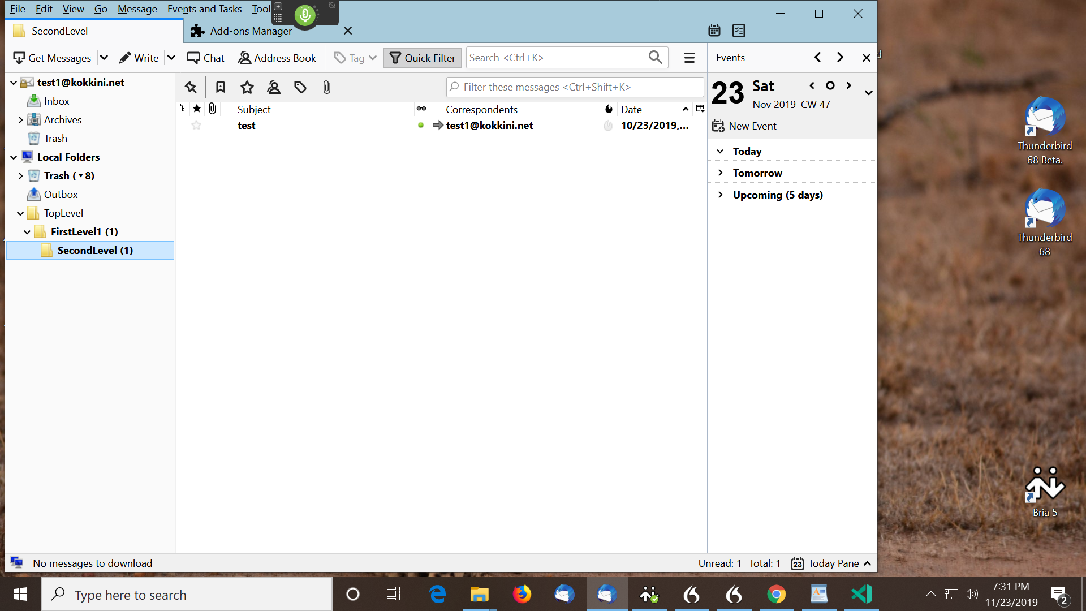This screenshot has width=1086, height=611.
Task: Filter messages with tags
Action: pos(300,87)
